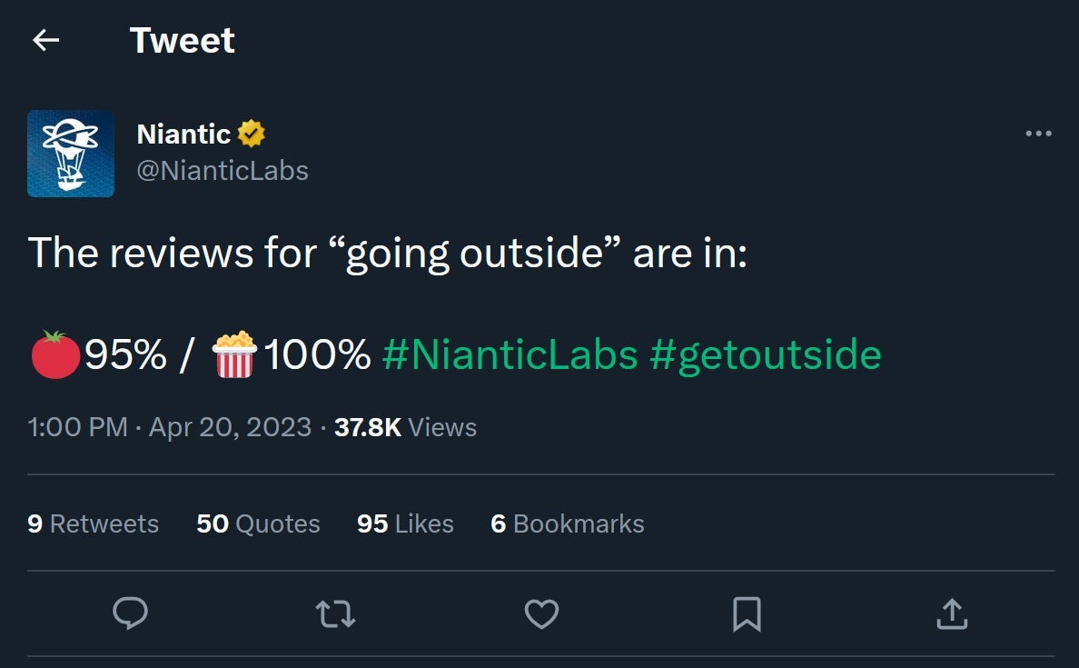1079x668 pixels.
Task: Expand who retweeted via 9 Retweets
Action: tap(92, 523)
